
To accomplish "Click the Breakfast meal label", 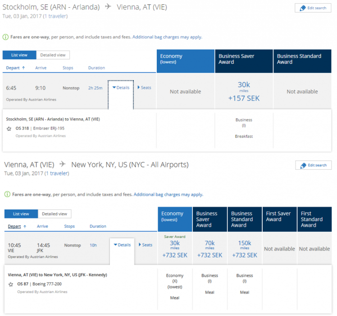I will point(244,136).
